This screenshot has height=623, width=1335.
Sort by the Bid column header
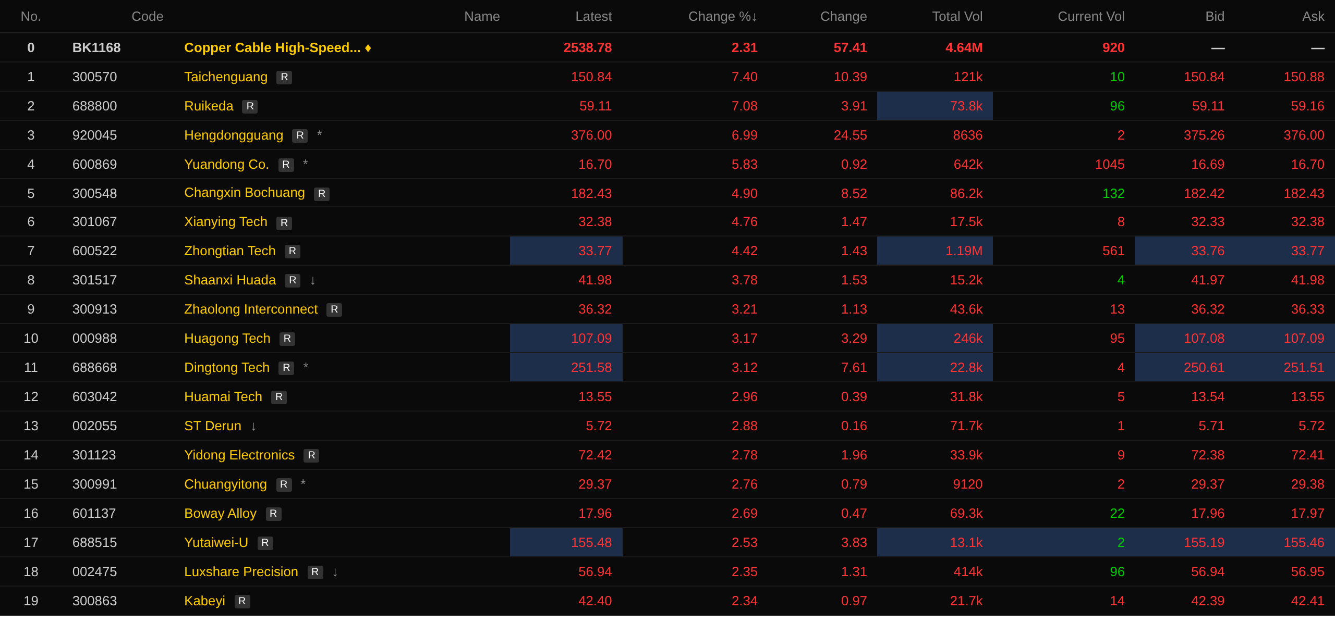[1215, 17]
